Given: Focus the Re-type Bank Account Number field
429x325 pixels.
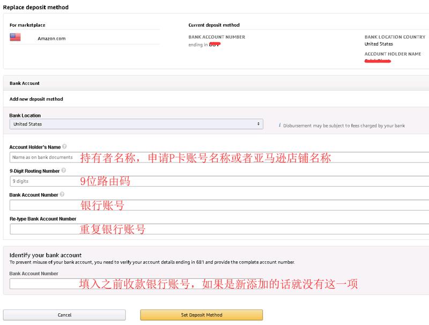Looking at the screenshot, I should 219,229.
